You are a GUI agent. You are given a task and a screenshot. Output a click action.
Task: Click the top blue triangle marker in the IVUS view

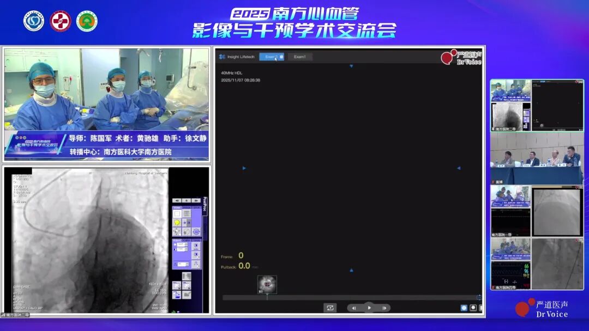pos(351,66)
